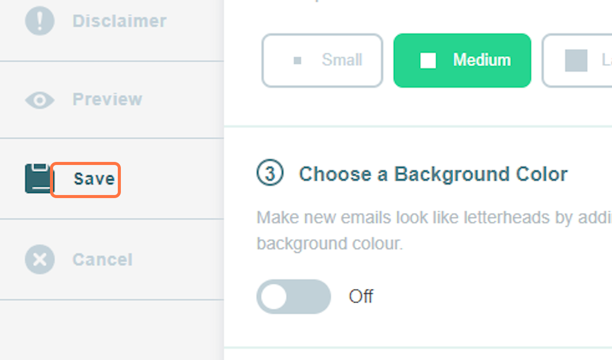Click the Cancel X circle icon
612x360 pixels.
coord(39,260)
